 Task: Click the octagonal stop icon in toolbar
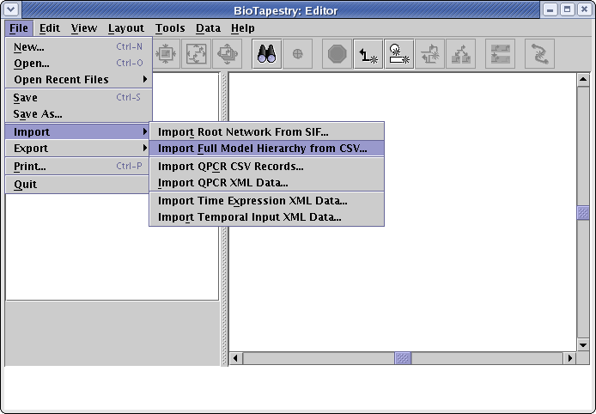pos(336,54)
